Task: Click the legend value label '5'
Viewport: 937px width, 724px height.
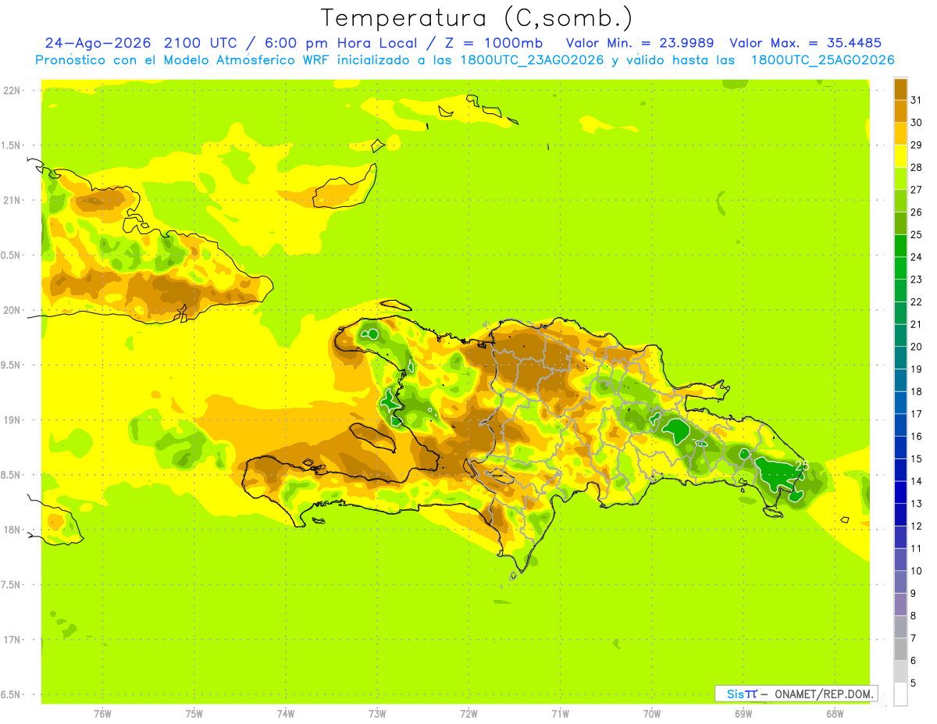Action: (x=914, y=683)
